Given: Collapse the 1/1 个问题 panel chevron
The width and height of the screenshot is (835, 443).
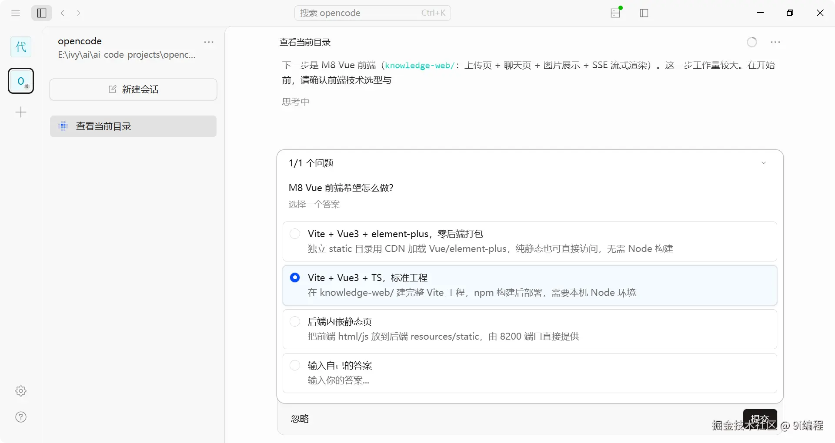Looking at the screenshot, I should tap(764, 163).
